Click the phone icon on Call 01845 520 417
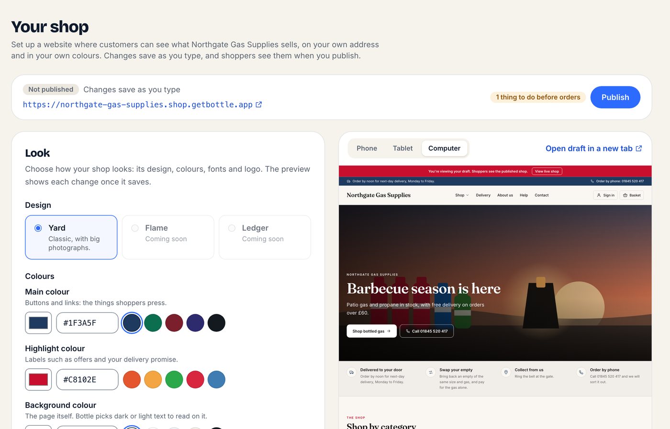Screen dimensions: 670x429 408,331
